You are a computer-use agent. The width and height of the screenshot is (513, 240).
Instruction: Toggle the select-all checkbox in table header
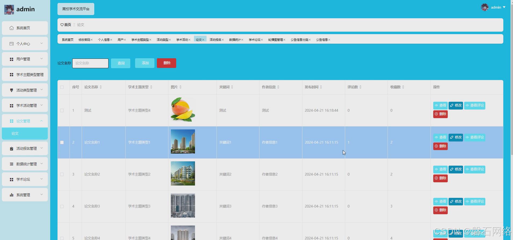pyautogui.click(x=62, y=87)
